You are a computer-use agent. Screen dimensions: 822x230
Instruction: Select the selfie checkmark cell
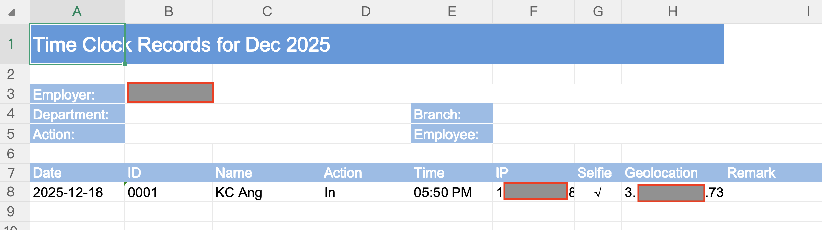pos(598,192)
